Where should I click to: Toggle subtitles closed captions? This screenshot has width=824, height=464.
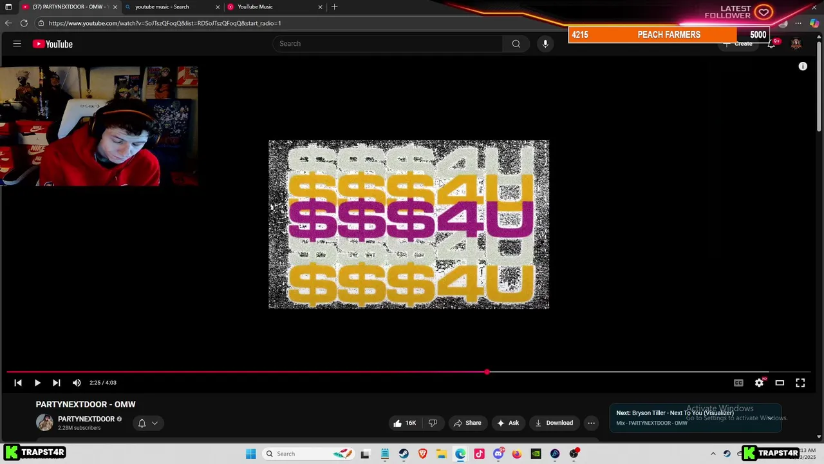[738, 383]
